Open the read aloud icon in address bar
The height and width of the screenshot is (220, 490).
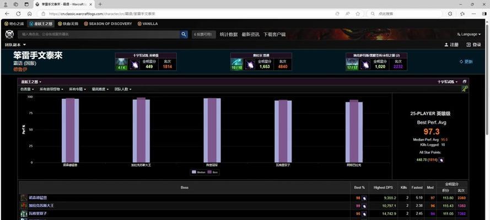tap(347, 14)
